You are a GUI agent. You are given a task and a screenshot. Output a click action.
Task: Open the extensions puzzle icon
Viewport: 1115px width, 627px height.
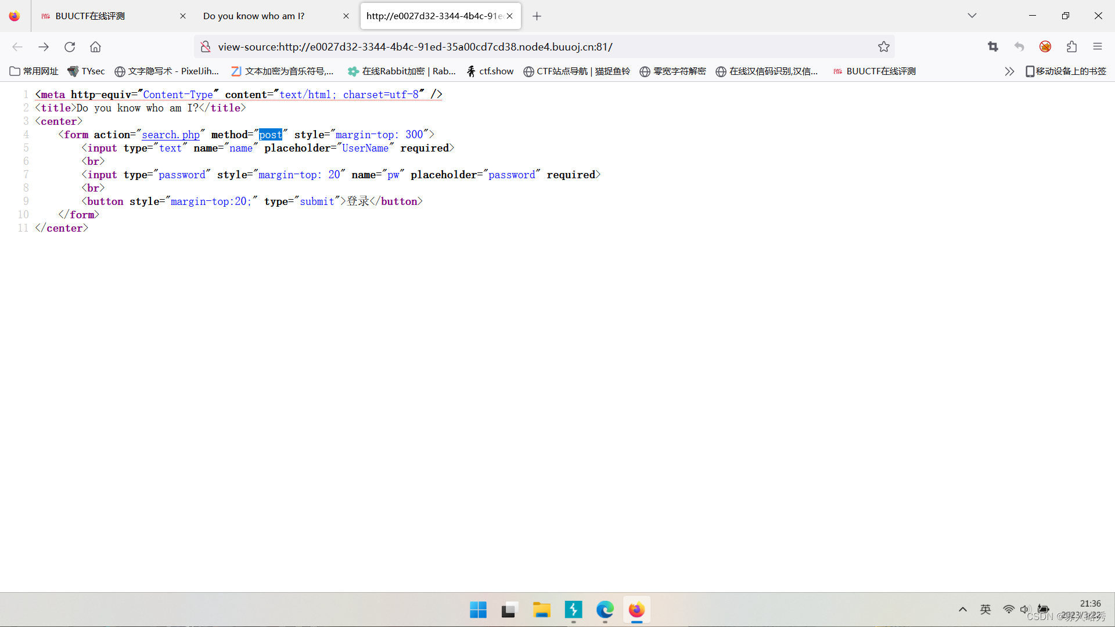pos(1071,47)
